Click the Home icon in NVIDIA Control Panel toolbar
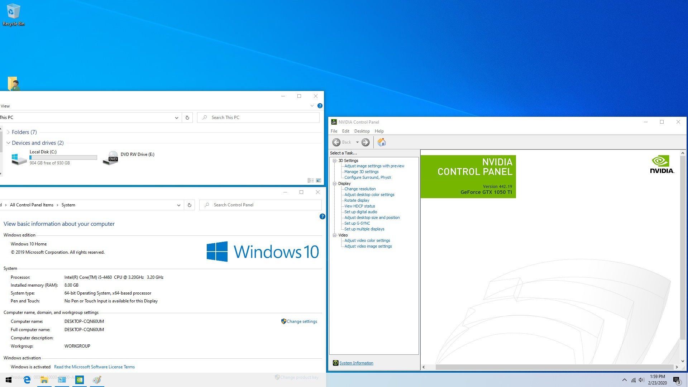Viewport: 688px width, 387px height. pos(382,142)
